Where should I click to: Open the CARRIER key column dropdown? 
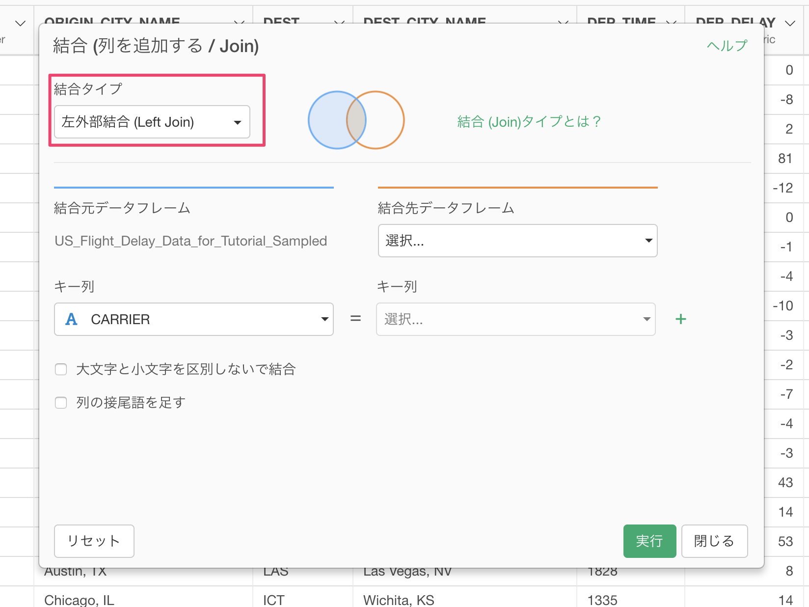pyautogui.click(x=194, y=319)
